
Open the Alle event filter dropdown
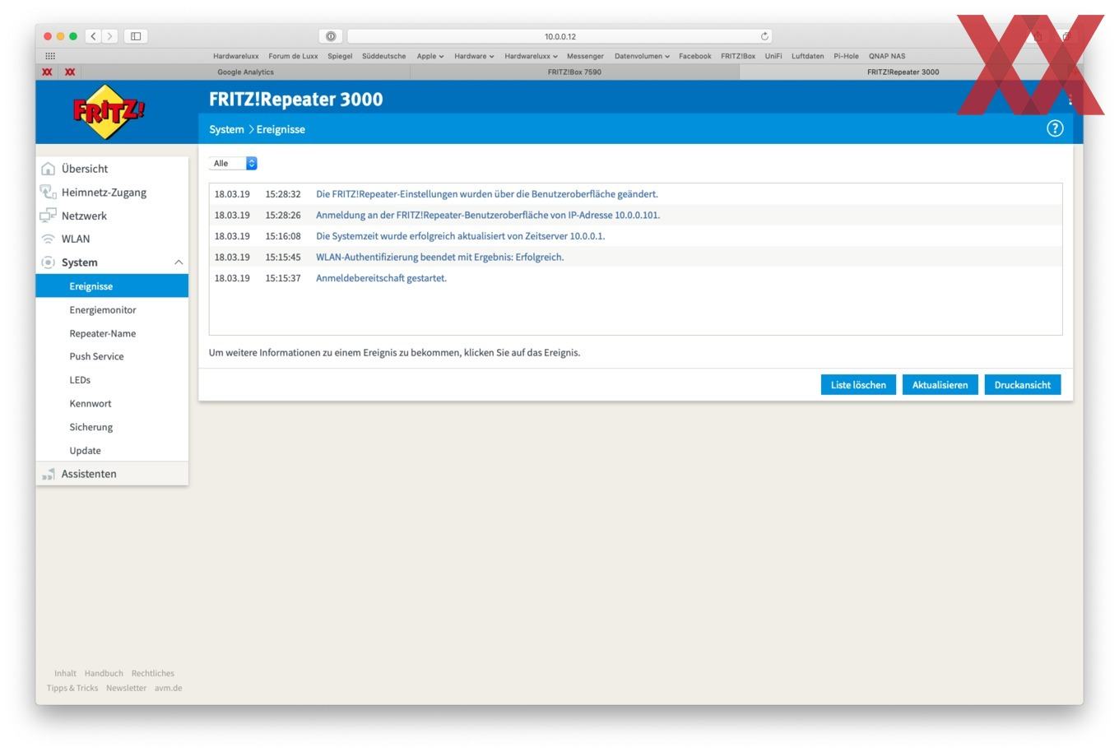pyautogui.click(x=233, y=163)
